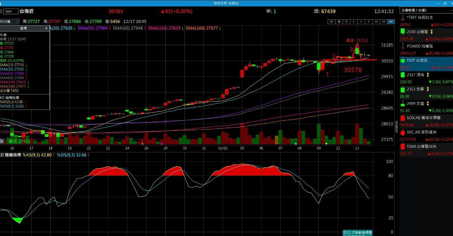Click the TXFF symbol input box
453x236 pixels.
point(11,11)
